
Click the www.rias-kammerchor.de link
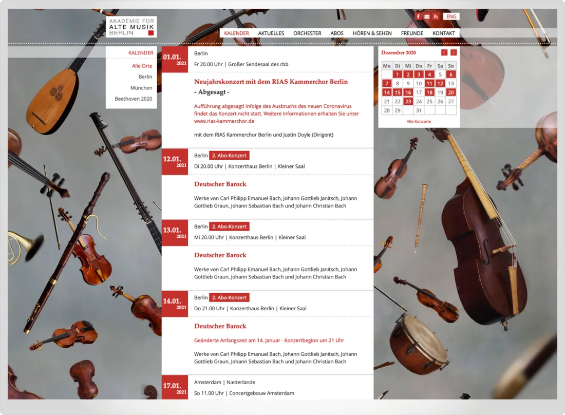[224, 121]
